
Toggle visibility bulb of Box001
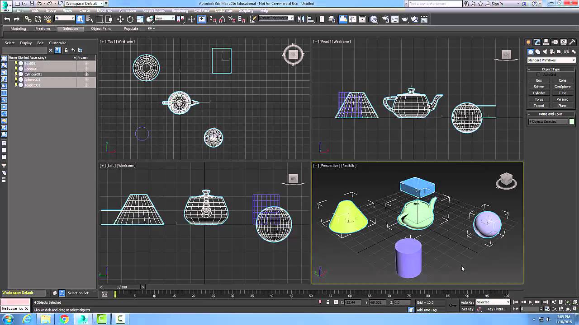[x=16, y=63]
